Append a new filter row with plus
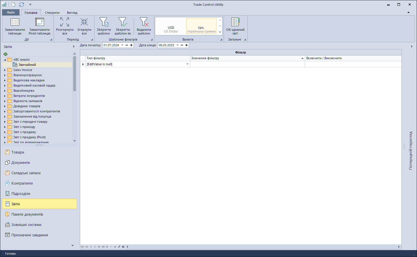417x257 pixels. (x=107, y=247)
